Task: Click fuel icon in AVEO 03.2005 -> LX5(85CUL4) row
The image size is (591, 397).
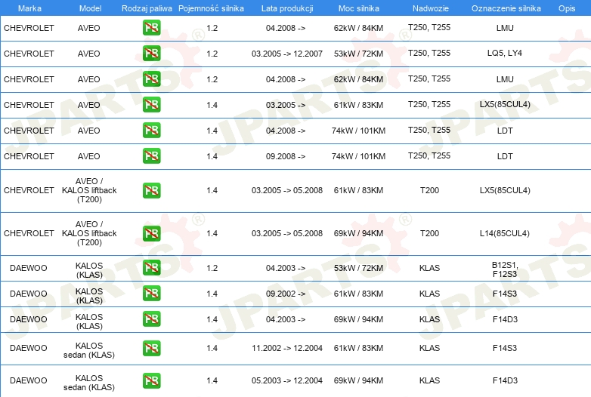Action: tap(151, 105)
